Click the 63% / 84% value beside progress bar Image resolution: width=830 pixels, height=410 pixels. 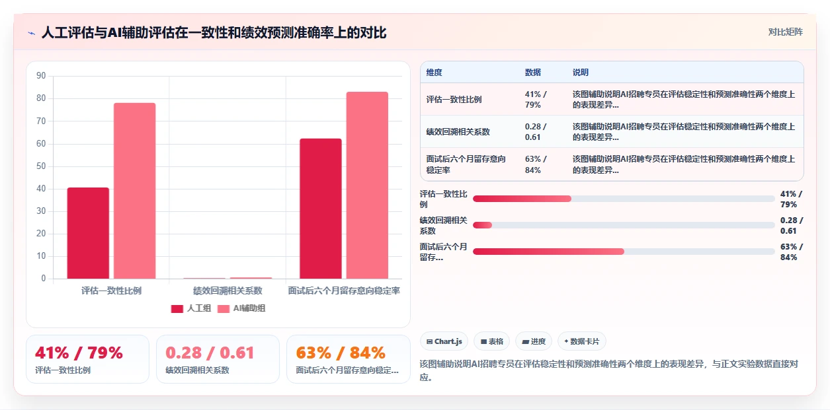[792, 252]
